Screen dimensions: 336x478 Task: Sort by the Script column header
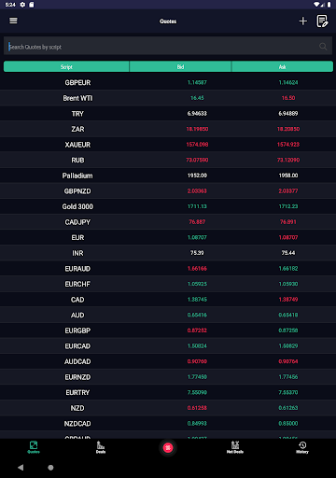coord(66,66)
